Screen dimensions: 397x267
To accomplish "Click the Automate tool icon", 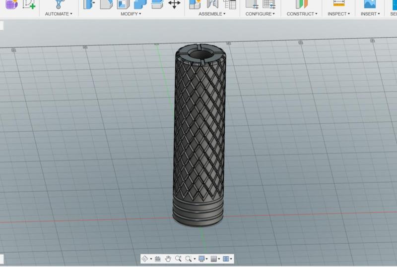I will 59,4.
